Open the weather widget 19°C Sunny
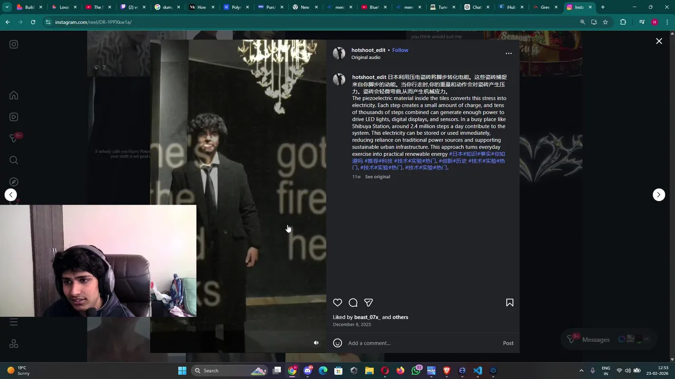 click(18, 371)
